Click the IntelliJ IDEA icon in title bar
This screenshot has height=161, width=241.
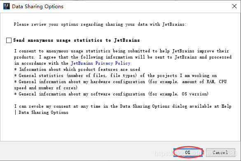point(7,6)
